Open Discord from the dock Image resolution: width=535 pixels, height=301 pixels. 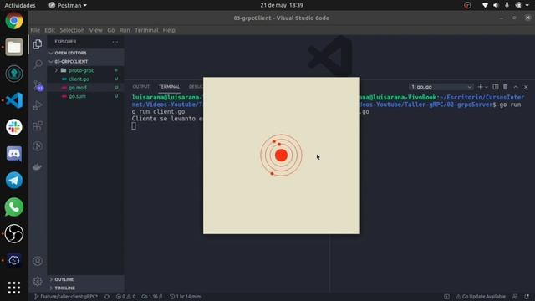click(14, 154)
